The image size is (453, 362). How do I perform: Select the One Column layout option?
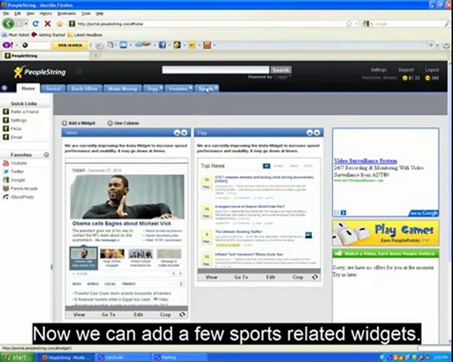tap(123, 123)
